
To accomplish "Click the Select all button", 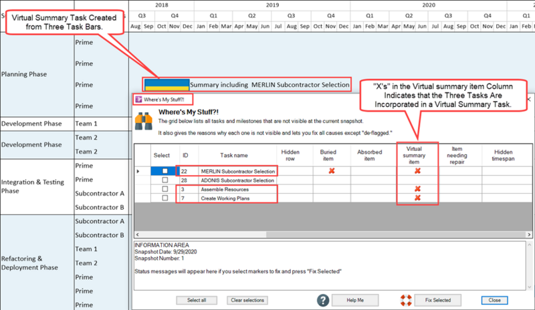I will pyautogui.click(x=197, y=300).
